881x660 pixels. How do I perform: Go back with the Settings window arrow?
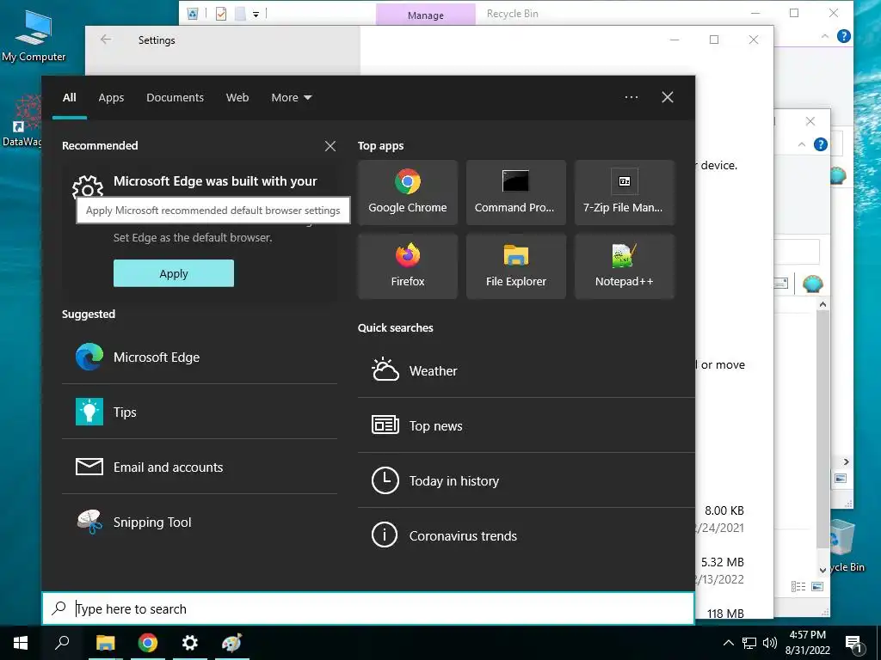click(x=106, y=40)
